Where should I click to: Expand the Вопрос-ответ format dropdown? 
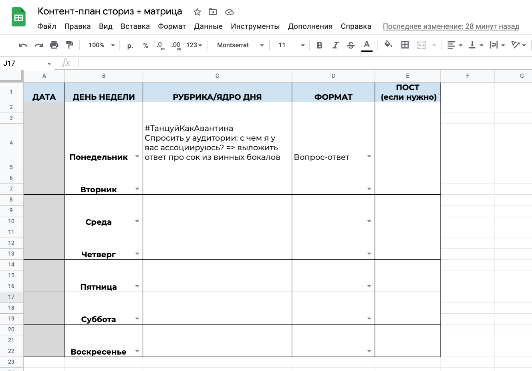(369, 156)
